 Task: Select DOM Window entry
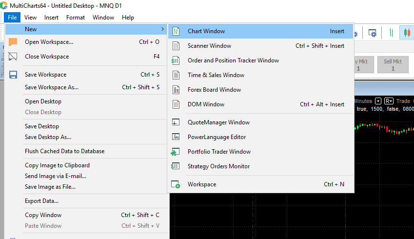[260, 104]
